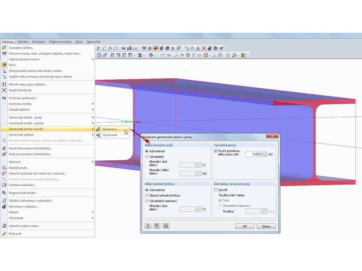
Task: Open the Tabulka menu
Action: click(x=23, y=42)
